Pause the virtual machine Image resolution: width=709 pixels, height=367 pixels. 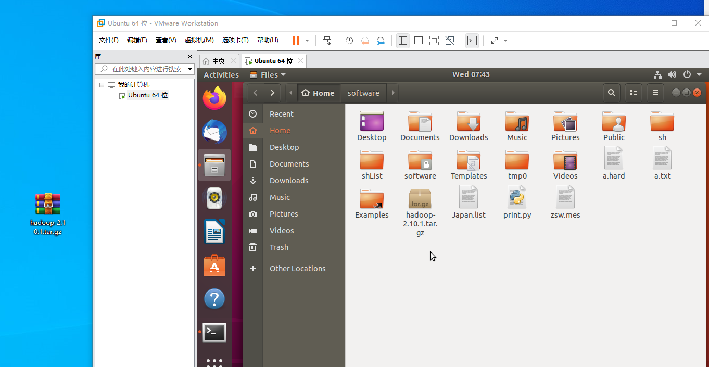296,41
